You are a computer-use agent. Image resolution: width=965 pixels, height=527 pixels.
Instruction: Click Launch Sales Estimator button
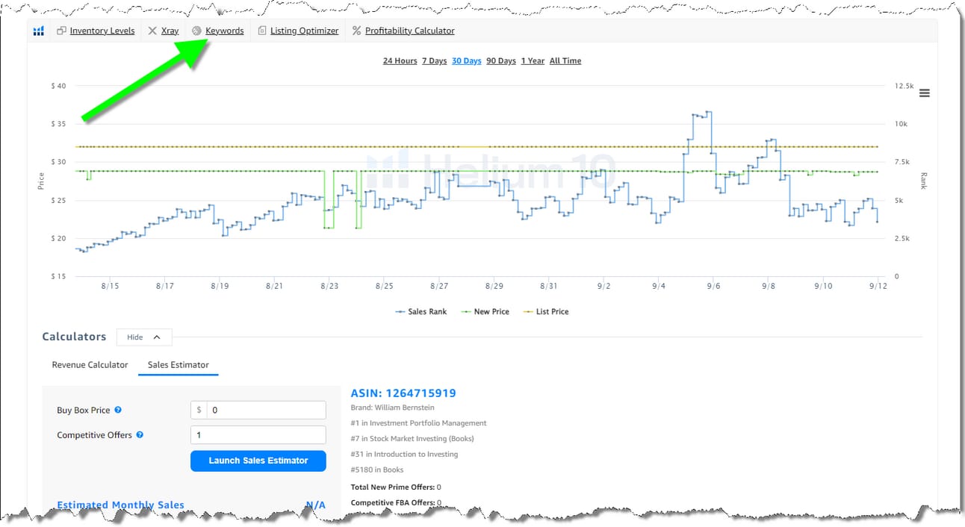pos(258,461)
